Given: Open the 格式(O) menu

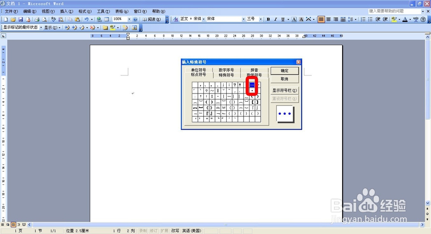Looking at the screenshot, I should [84, 11].
